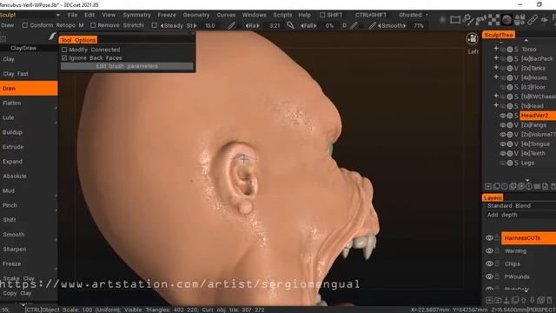Click the rectangle frame icon in top toolbar
556x313 pixels.
tap(455, 20)
